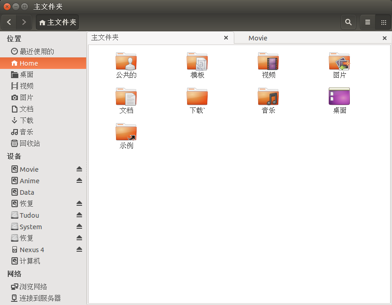The width and height of the screenshot is (392, 305).
Task: Eject the Nexus 4 device
Action: [x=79, y=249]
